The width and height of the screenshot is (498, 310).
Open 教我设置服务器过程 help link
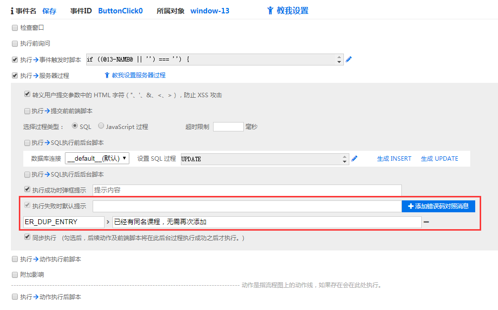coord(135,75)
